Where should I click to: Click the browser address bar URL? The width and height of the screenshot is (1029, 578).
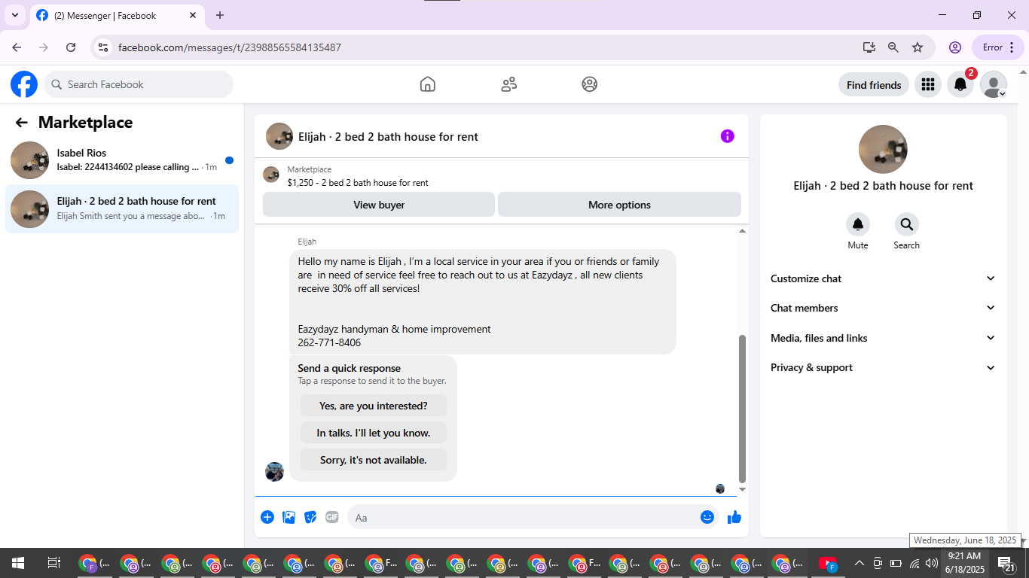[230, 47]
